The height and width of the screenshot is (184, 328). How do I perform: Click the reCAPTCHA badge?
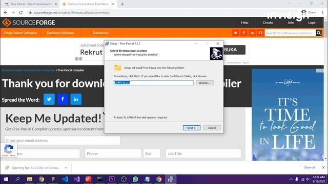tap(9, 150)
